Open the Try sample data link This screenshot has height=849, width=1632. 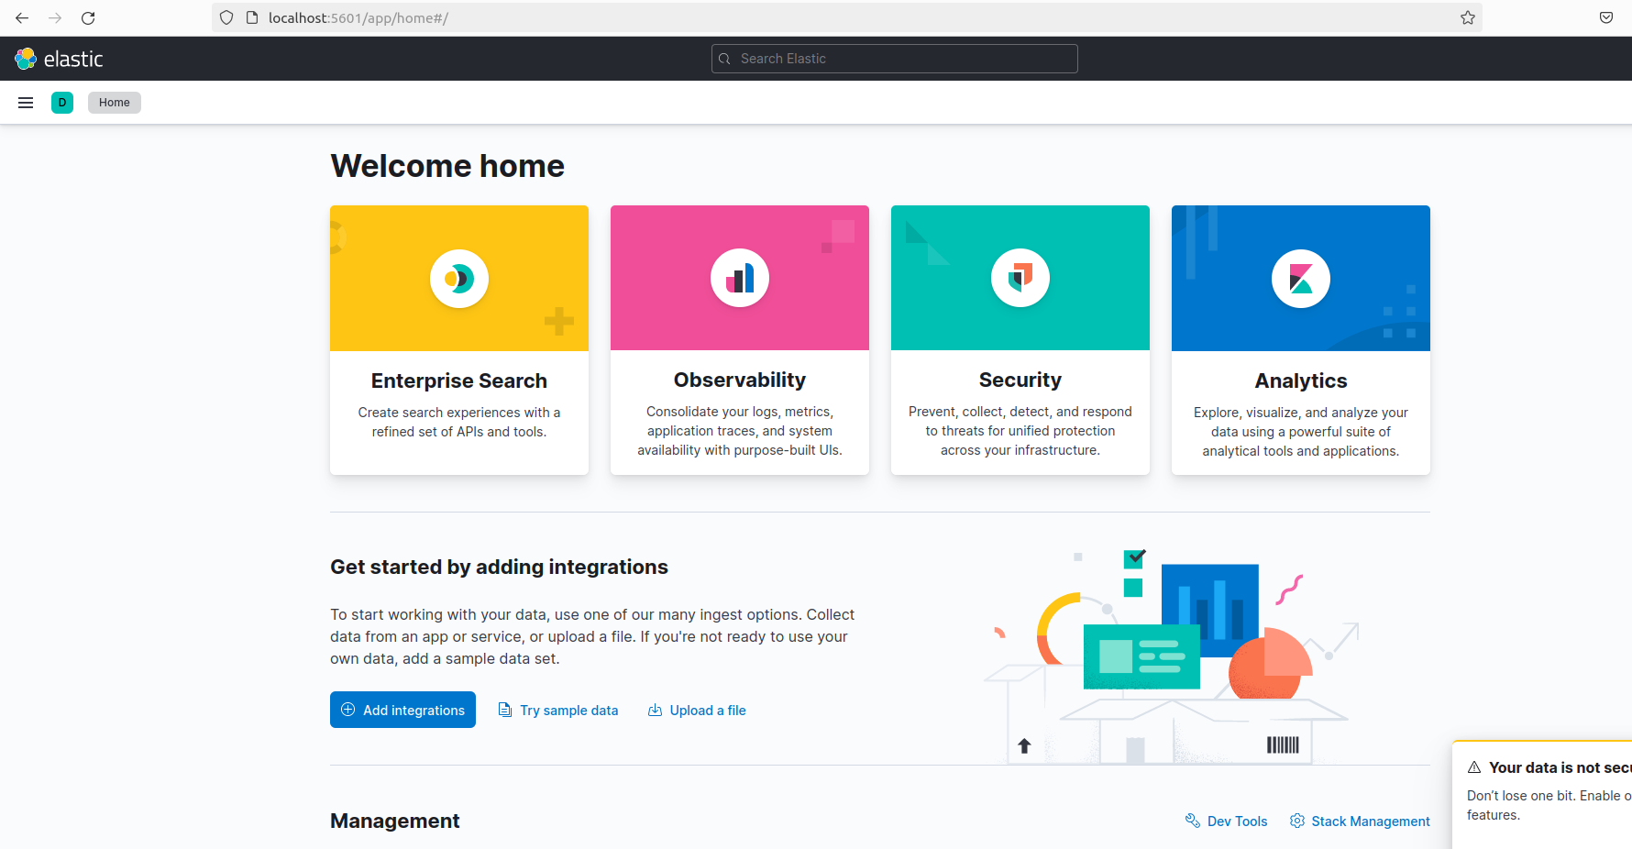[x=568, y=711]
